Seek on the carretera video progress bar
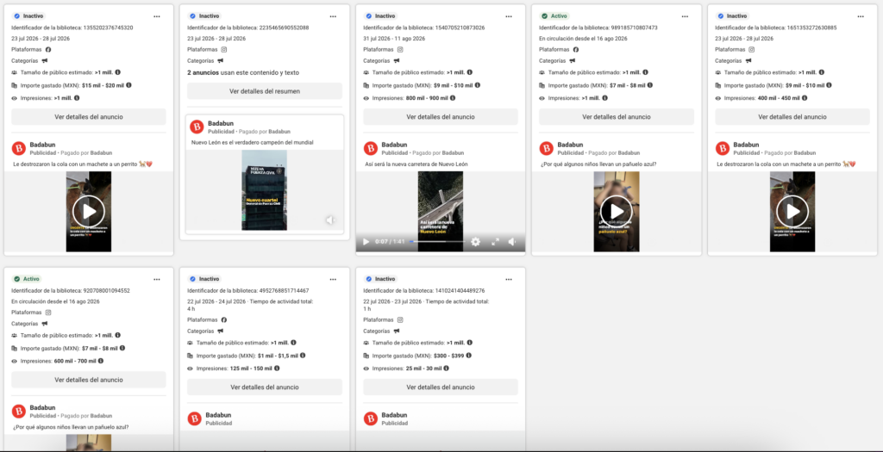Viewport: 883px width, 452px height. [x=437, y=242]
